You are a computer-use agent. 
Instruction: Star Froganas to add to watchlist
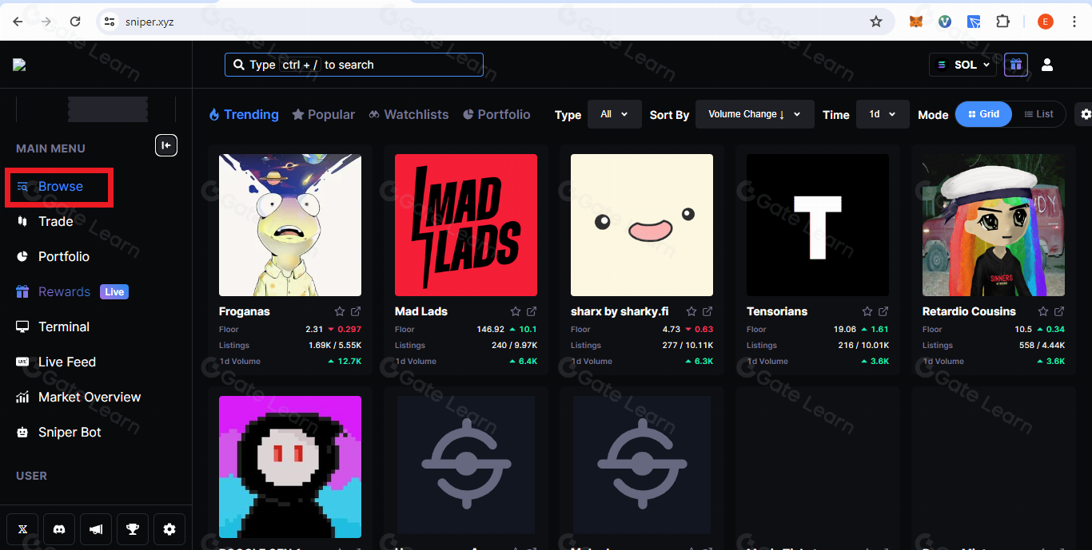click(340, 311)
